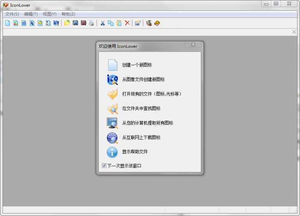
Task: Click the paint bucket options toolbar icon
Action: pyautogui.click(x=149, y=23)
